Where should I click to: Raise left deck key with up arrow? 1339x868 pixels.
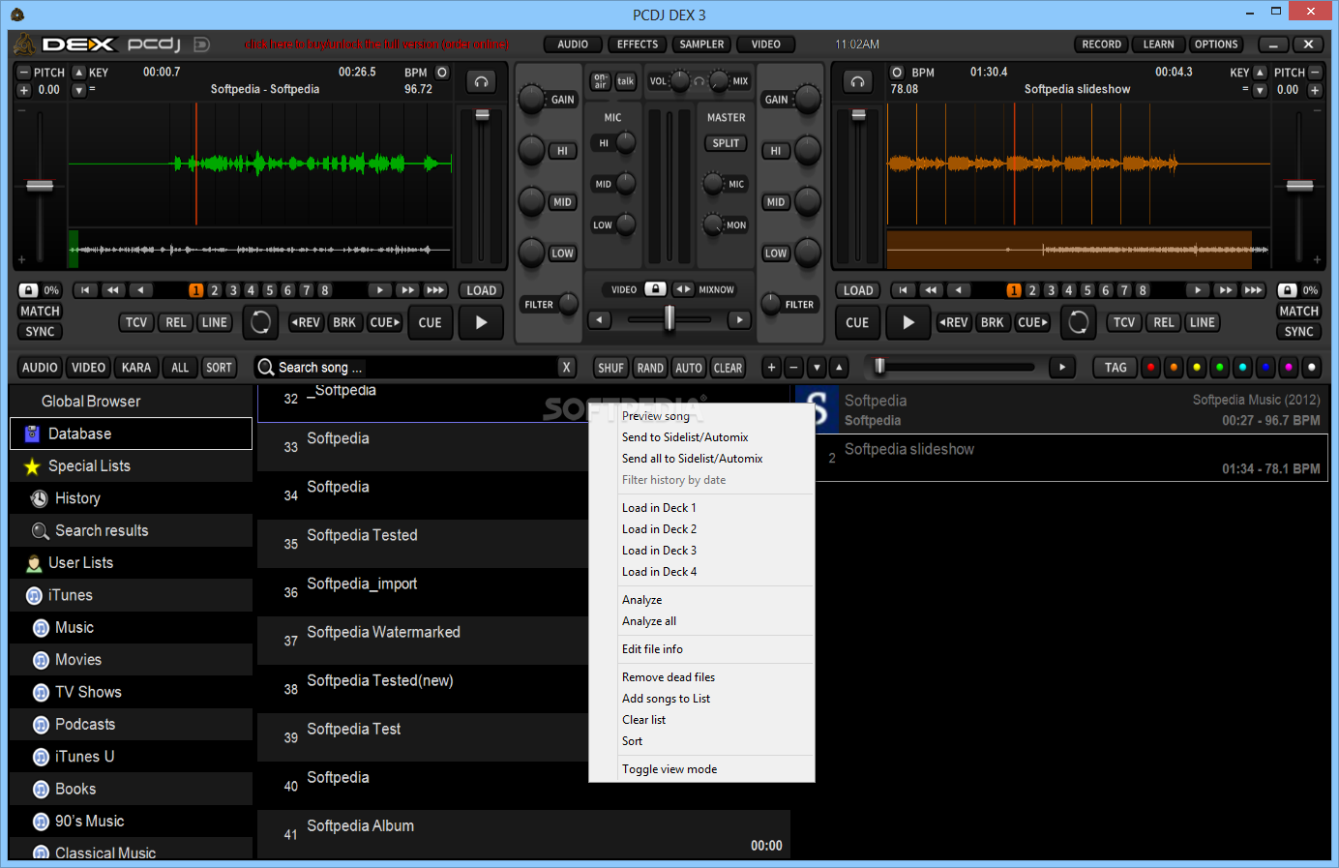(x=79, y=73)
